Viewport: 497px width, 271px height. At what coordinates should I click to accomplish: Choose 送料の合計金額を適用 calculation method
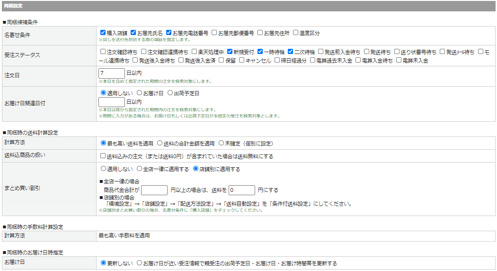click(160, 143)
